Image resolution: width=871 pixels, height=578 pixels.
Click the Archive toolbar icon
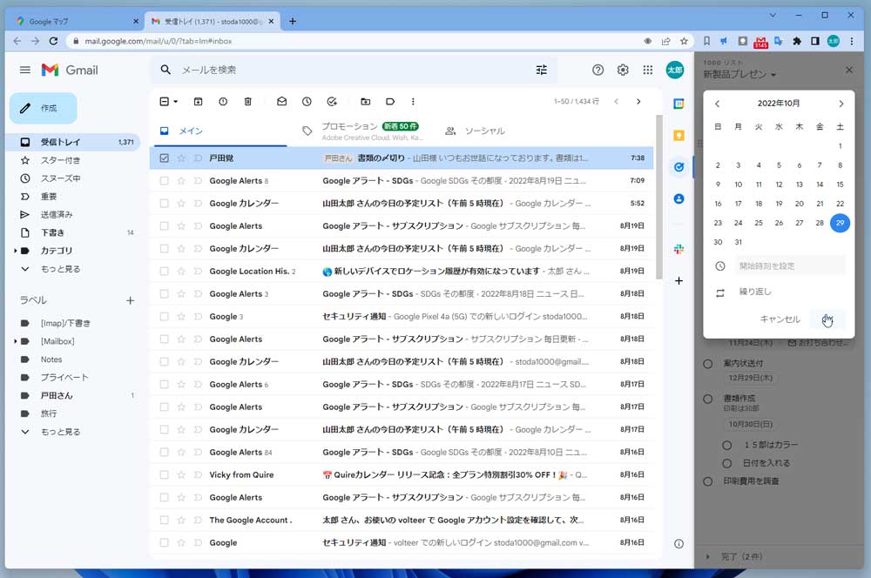pos(198,102)
